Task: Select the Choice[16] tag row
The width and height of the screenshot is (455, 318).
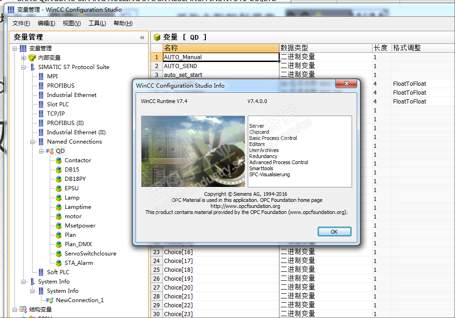Action: tap(221, 252)
